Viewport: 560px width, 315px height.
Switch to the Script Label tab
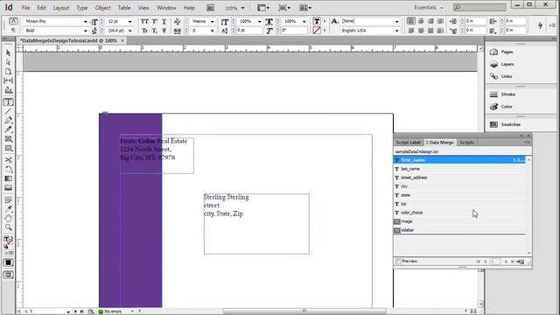tap(409, 143)
